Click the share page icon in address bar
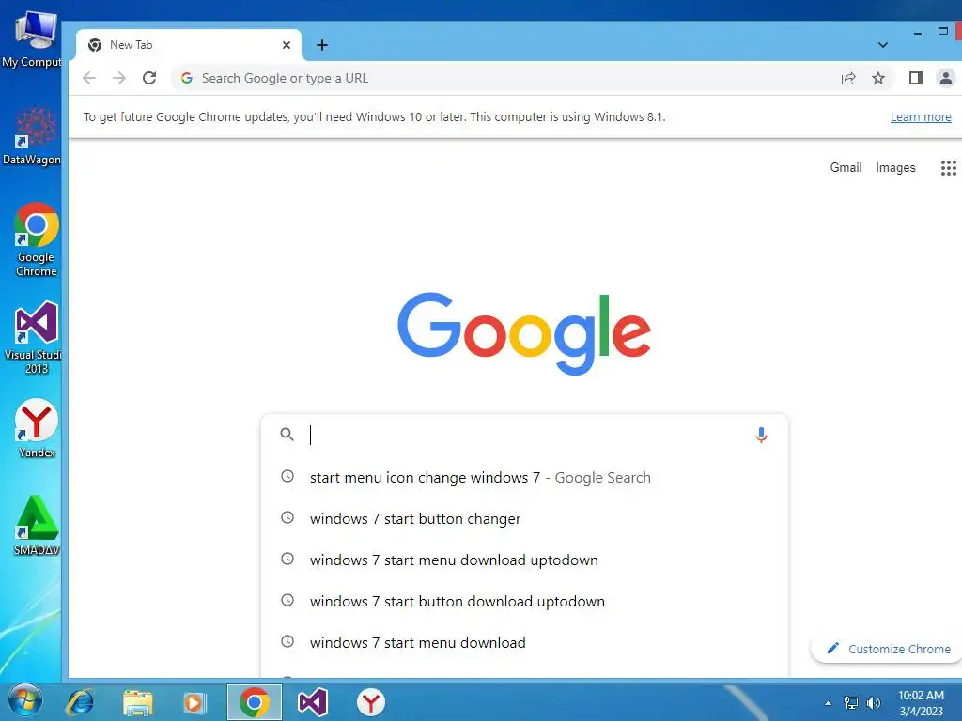Image resolution: width=962 pixels, height=721 pixels. click(848, 78)
